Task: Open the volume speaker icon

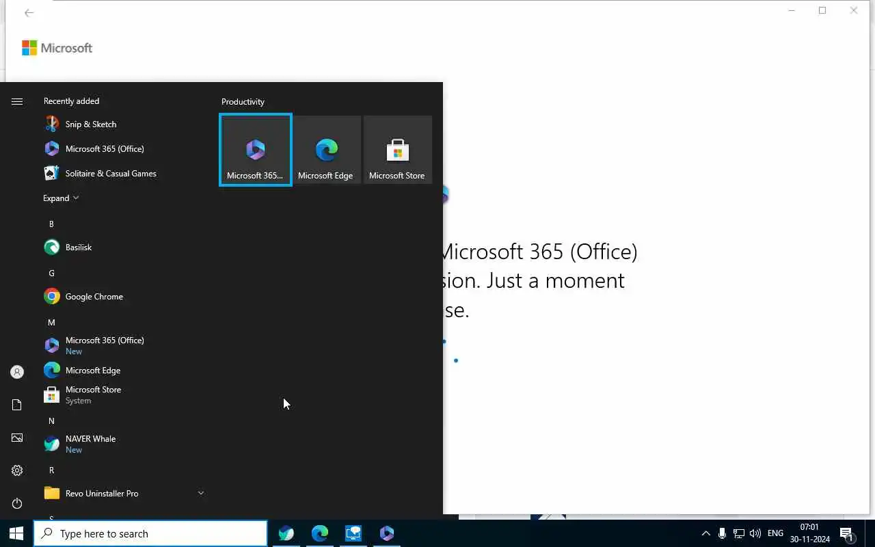Action: point(755,533)
